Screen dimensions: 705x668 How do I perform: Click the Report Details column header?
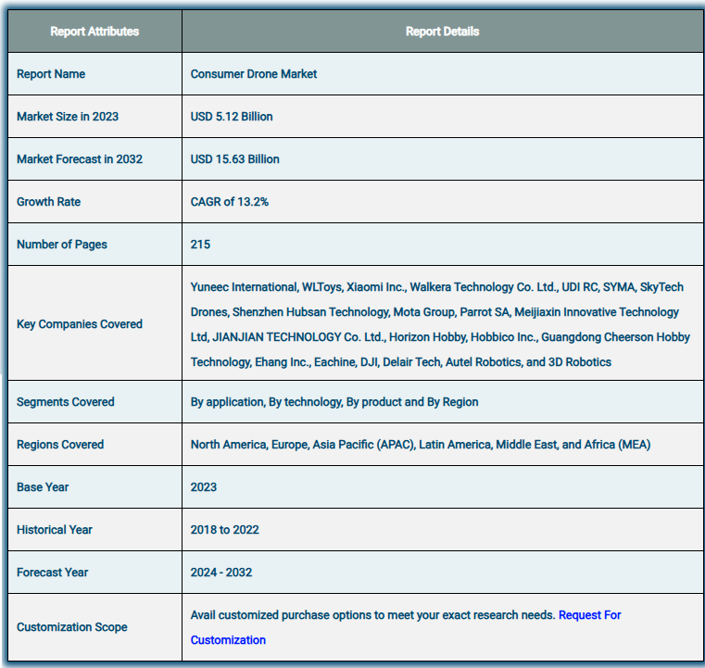[x=443, y=32]
